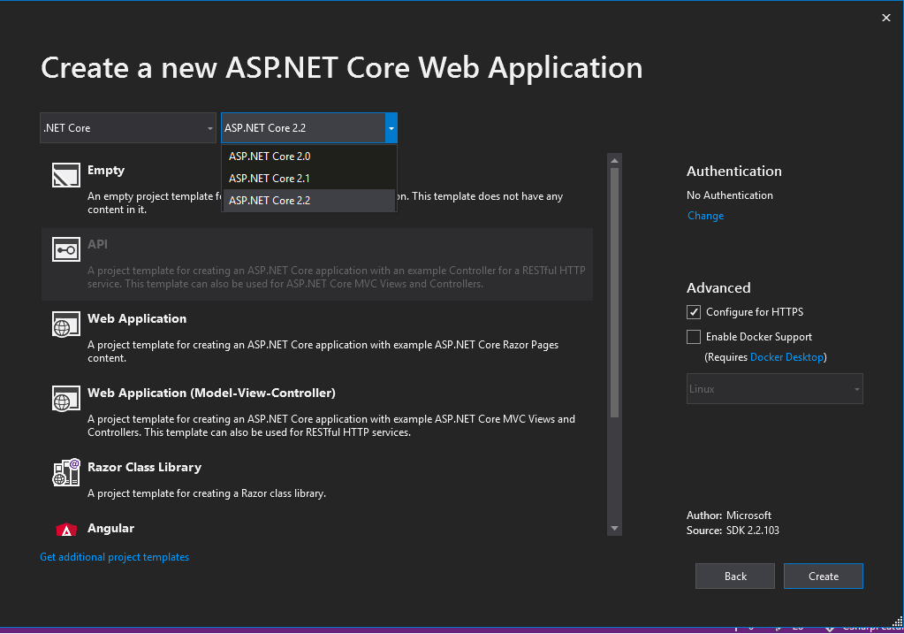Click the template list scrollbar thumb
904x634 pixels.
point(614,293)
